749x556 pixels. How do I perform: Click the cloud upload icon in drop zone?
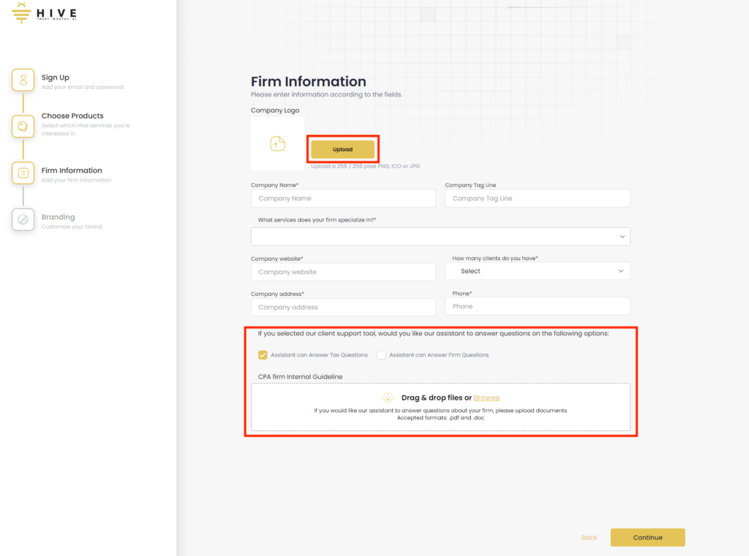[388, 397]
